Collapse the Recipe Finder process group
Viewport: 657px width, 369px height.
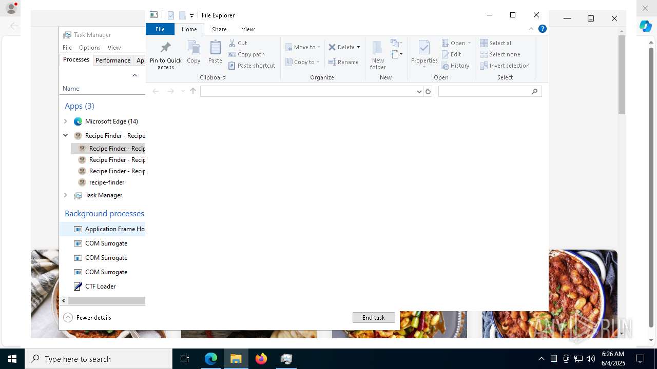65,136
